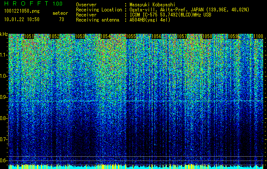
Task: Click the meteor count 73
Action: click(x=62, y=19)
